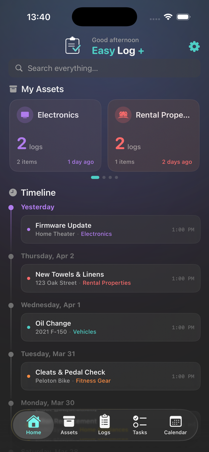Open the New Towels & Linens entry
This screenshot has height=452, width=209.
click(110, 278)
